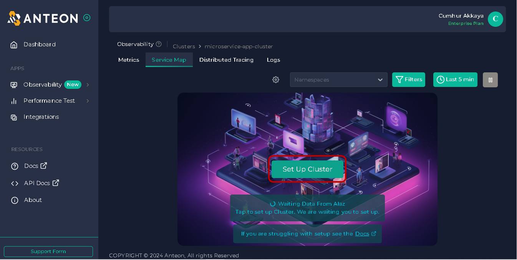The image size is (517, 260).
Task: Open the Support Form button
Action: (x=48, y=252)
